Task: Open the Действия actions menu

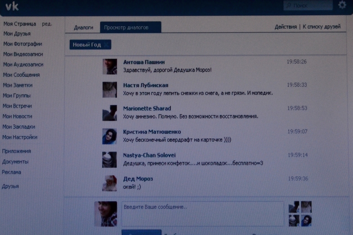Action: 285,27
